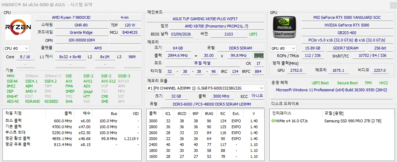Click the 256-bit bus width value
The width and height of the screenshot is (397, 162).
coord(381,48)
